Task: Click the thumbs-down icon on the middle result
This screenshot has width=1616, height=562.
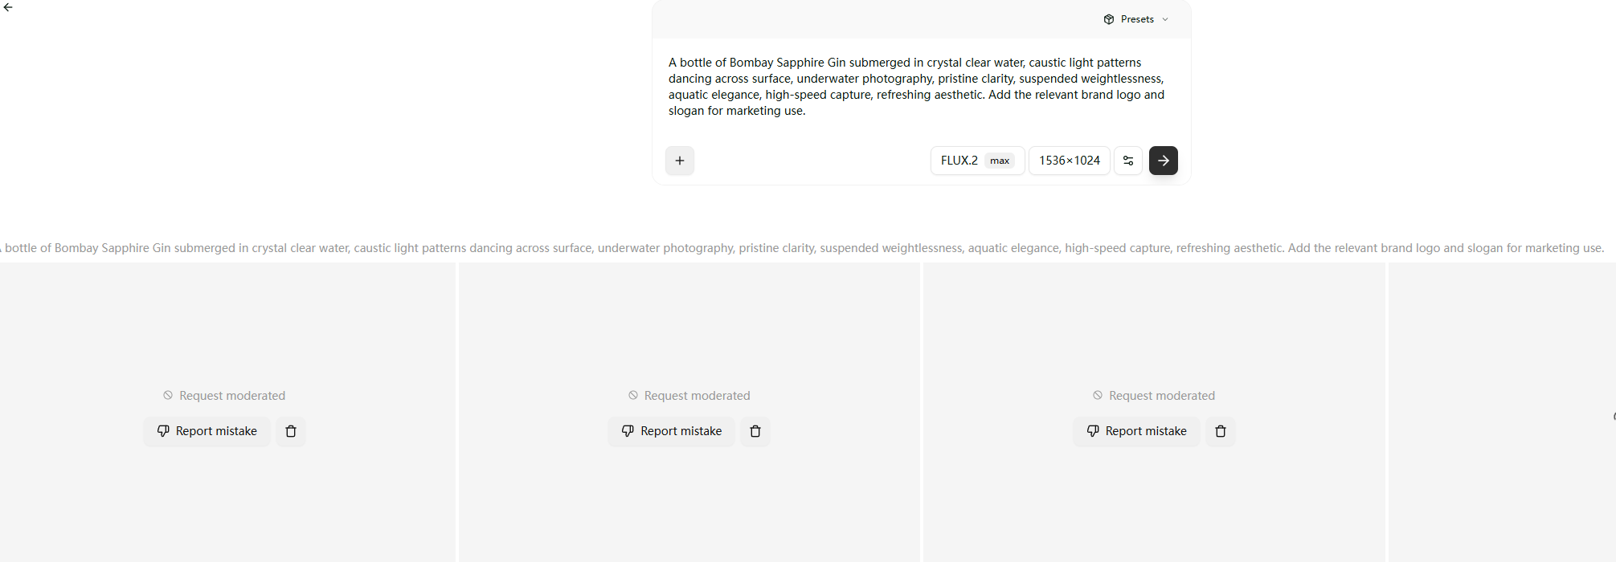Action: (x=628, y=431)
